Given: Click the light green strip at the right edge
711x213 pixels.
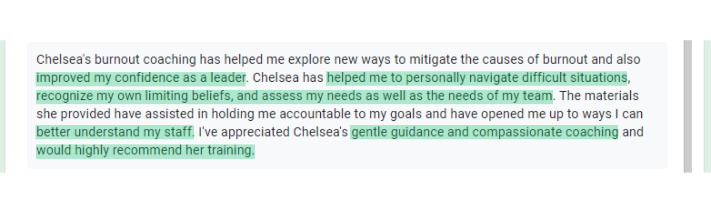Looking at the screenshot, I should point(707,106).
